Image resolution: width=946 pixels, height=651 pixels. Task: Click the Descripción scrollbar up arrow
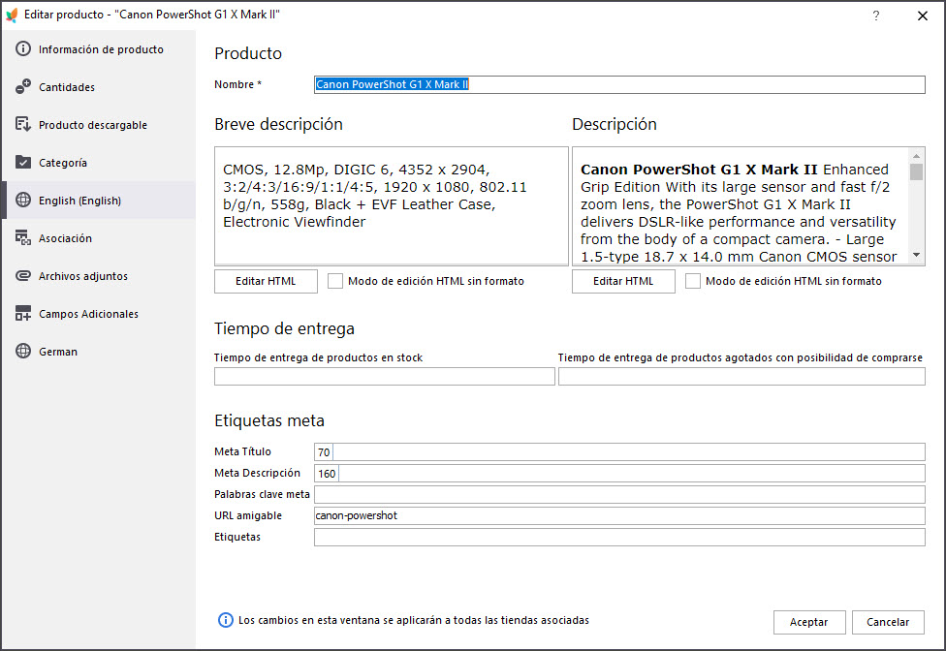point(917,156)
